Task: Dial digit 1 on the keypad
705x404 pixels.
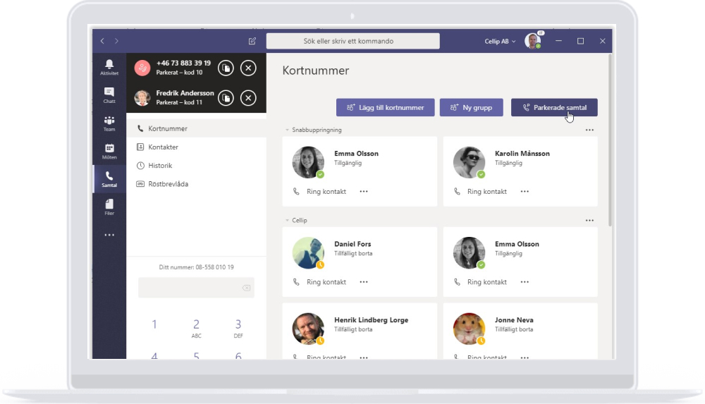Action: (154, 324)
